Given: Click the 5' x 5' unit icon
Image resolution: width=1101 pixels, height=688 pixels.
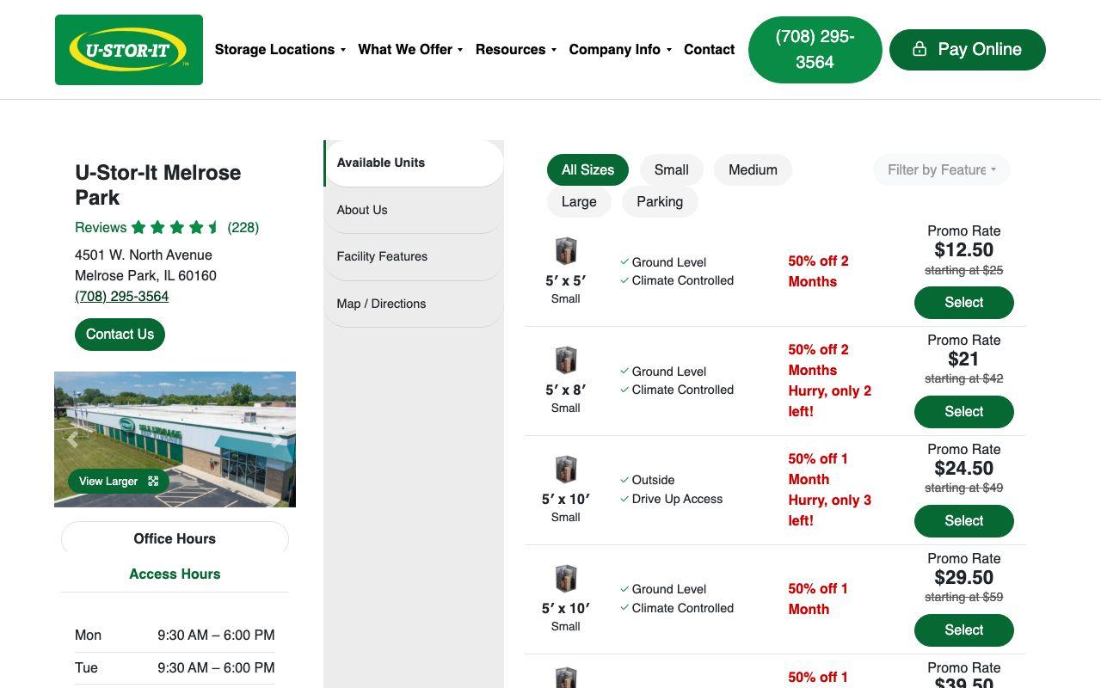Looking at the screenshot, I should pos(565,251).
